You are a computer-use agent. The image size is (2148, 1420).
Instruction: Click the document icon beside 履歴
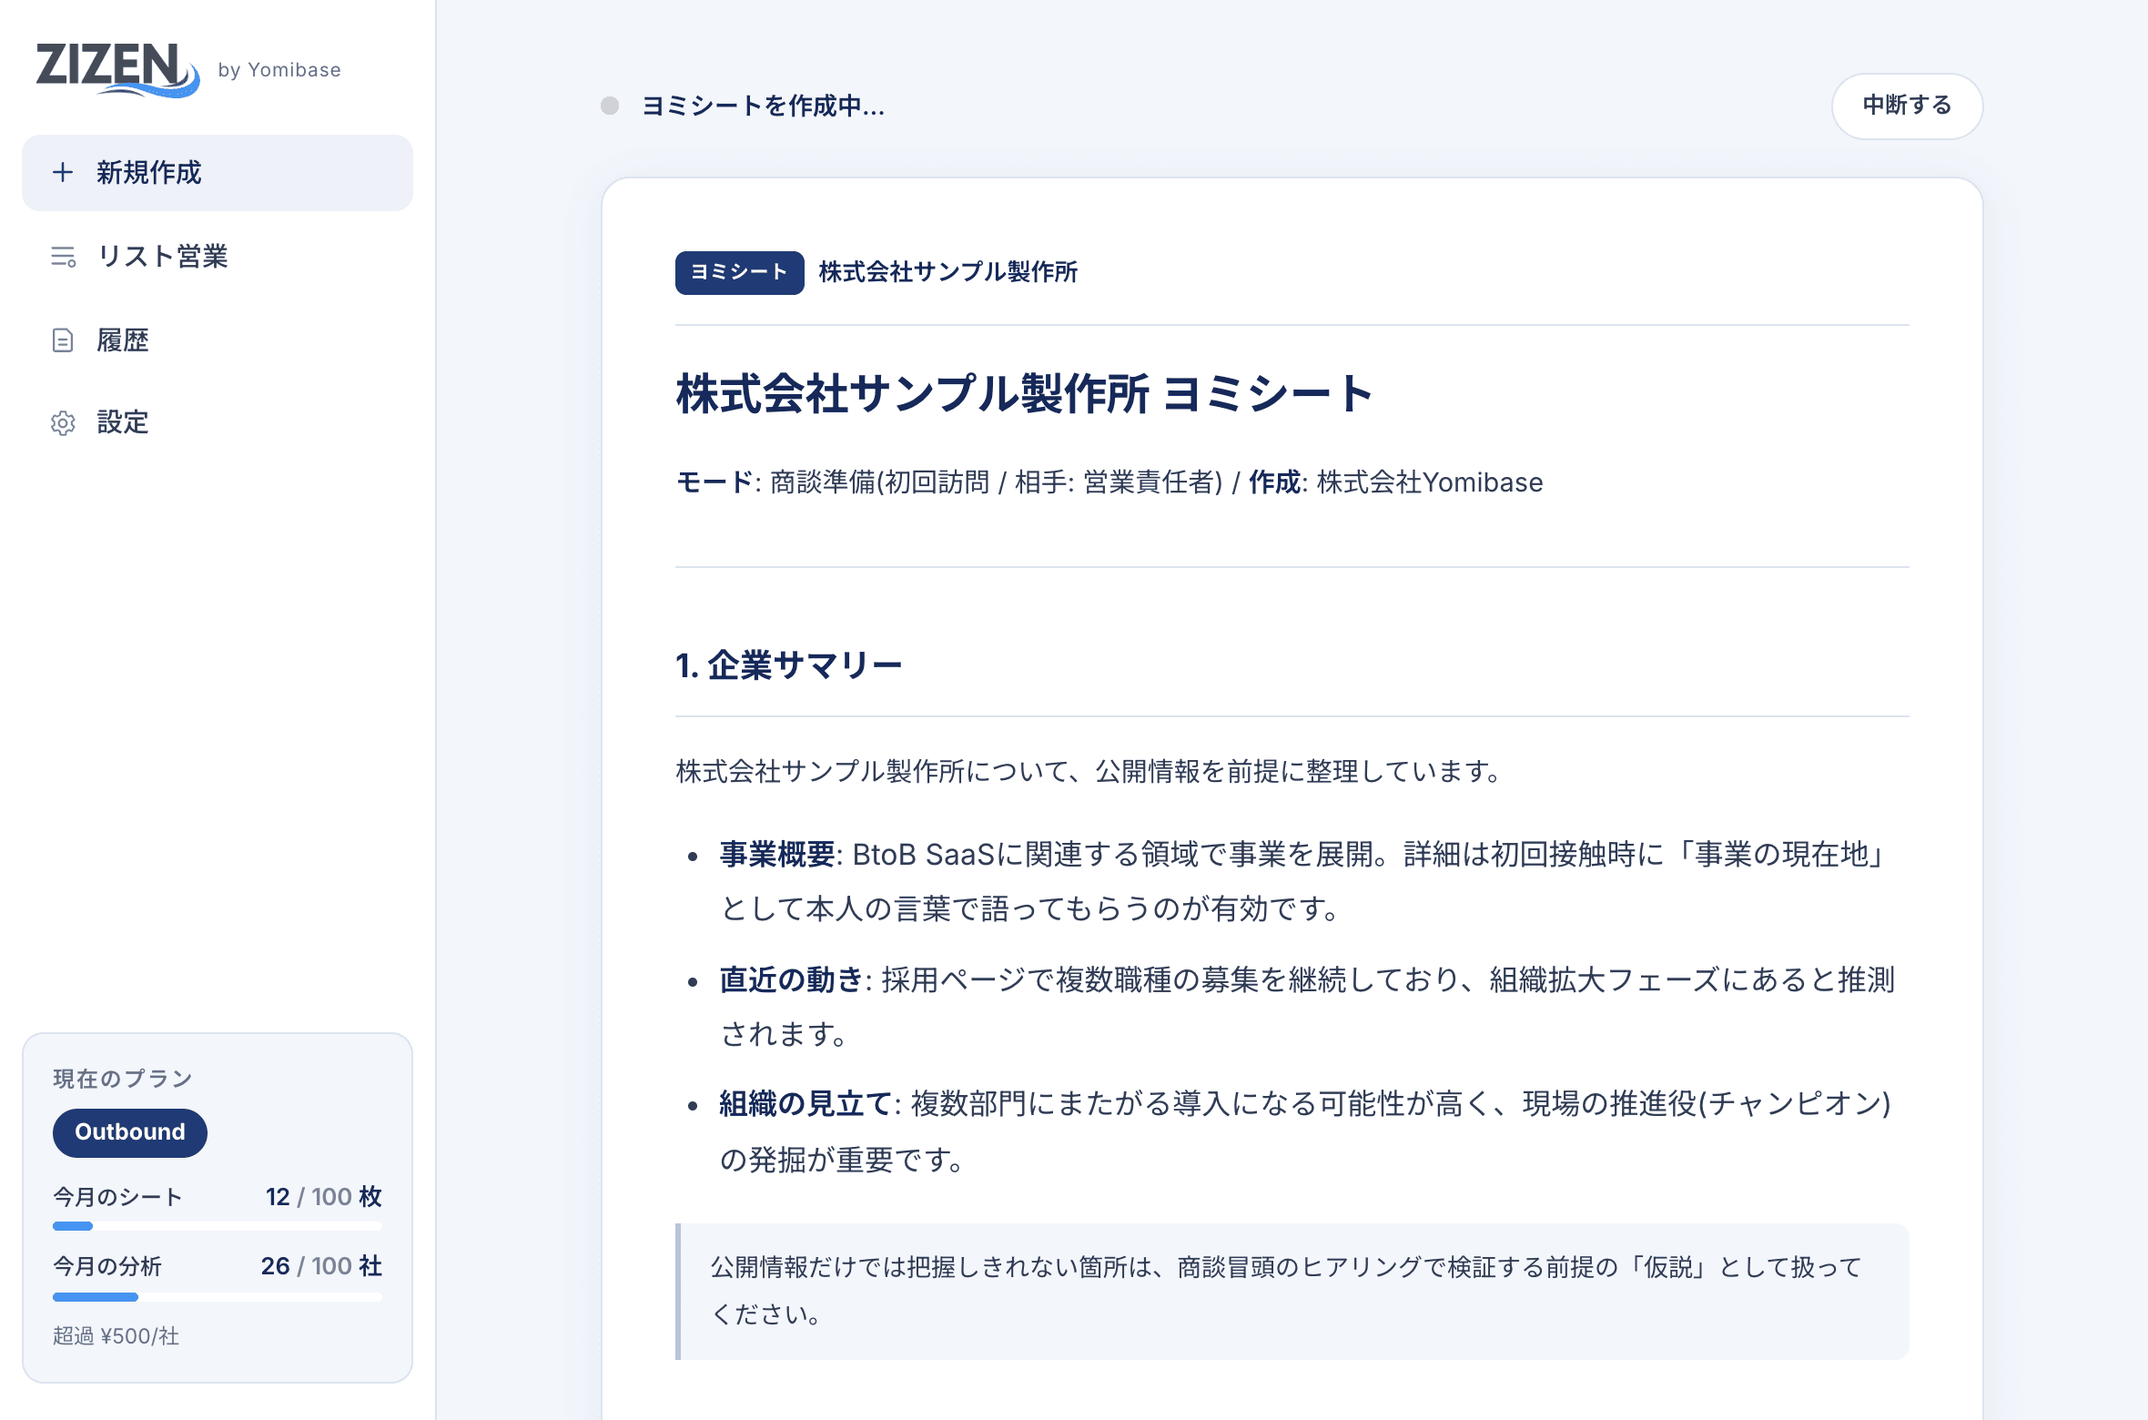click(63, 340)
